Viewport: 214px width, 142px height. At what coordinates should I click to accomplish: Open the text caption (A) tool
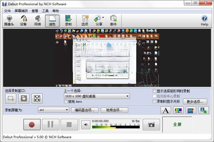pyautogui.click(x=166, y=110)
